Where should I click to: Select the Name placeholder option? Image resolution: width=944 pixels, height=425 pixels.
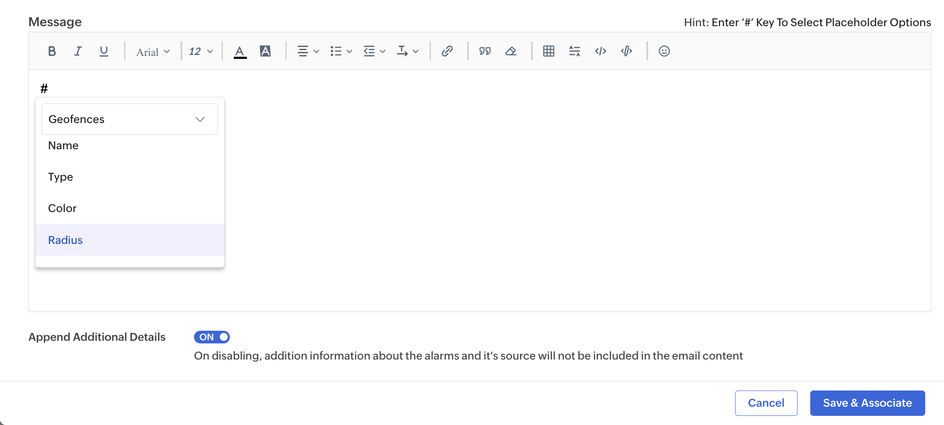(x=130, y=146)
